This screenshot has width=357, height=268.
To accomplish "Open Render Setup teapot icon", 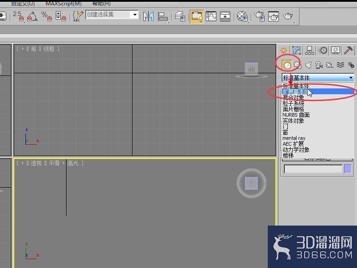I will 259,17.
